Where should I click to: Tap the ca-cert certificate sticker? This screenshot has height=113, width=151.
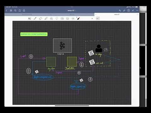click(92, 62)
